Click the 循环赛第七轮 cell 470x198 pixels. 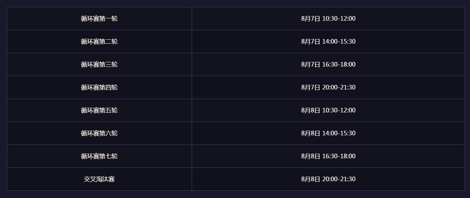coord(99,156)
